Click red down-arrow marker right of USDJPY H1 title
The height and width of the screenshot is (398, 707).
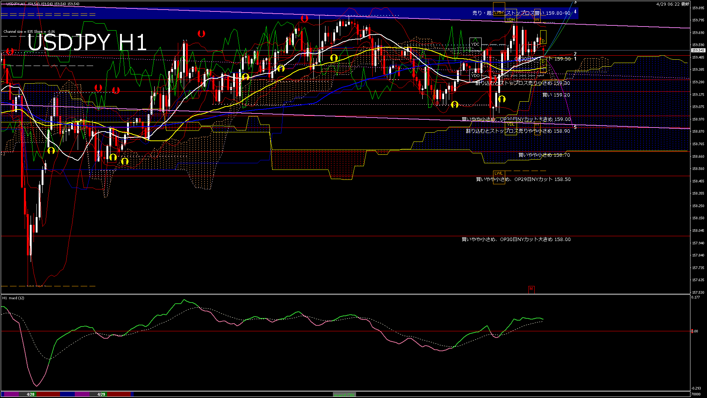(x=201, y=34)
